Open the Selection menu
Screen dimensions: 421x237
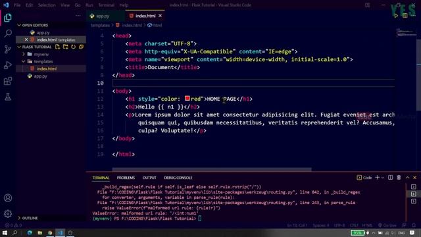[47, 5]
